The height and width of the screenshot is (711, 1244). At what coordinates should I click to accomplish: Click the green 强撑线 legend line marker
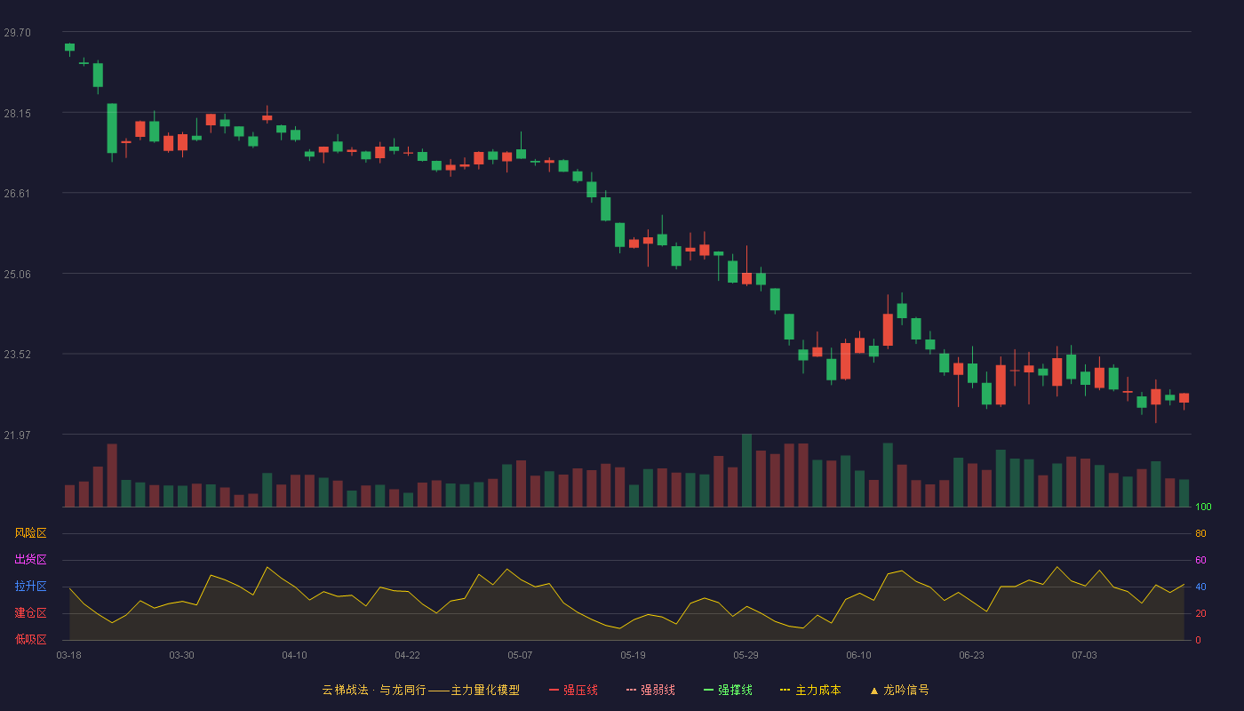point(708,691)
